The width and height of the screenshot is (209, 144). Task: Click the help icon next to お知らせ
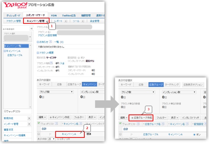click(x=50, y=42)
